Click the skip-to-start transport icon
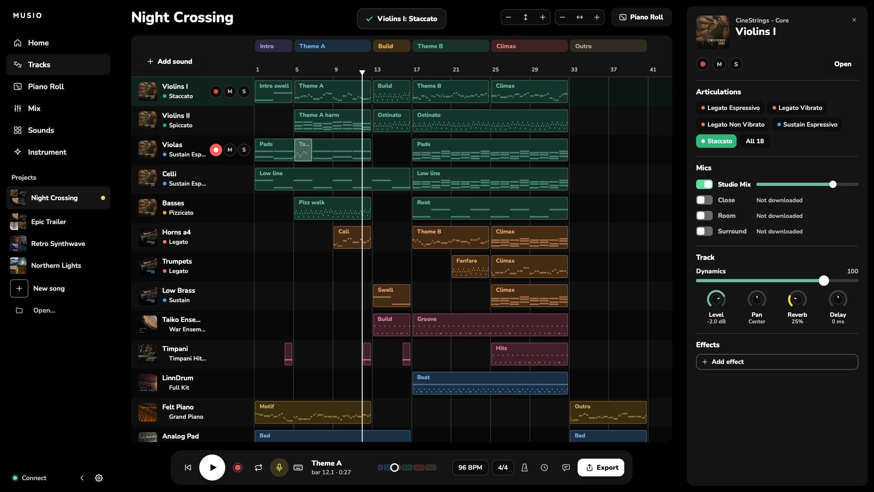The height and width of the screenshot is (492, 874). tap(188, 467)
